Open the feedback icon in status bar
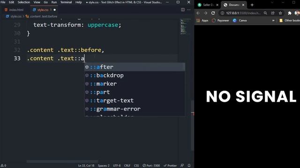The height and width of the screenshot is (168, 300). click(x=182, y=166)
